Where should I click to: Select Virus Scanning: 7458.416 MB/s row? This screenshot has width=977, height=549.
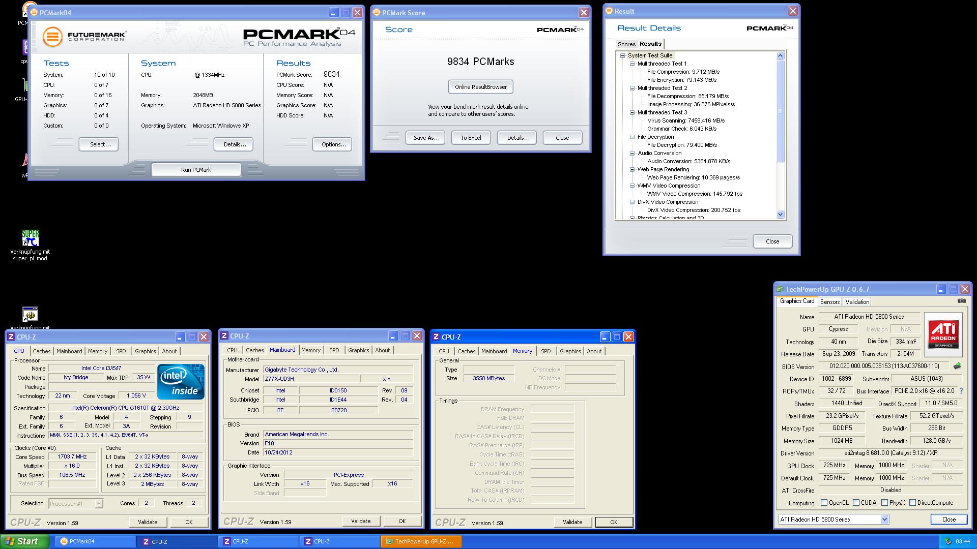click(686, 120)
